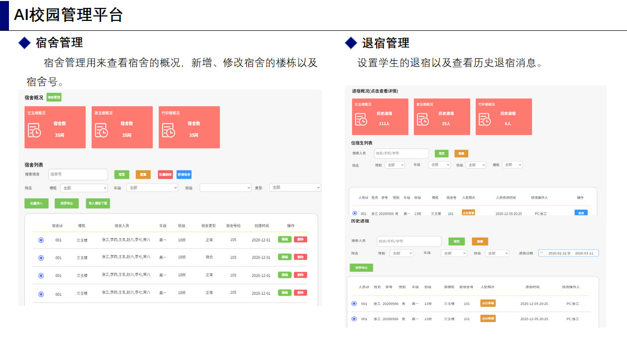Click the 兰玉楼概况 dormitory count card icon

34,130
